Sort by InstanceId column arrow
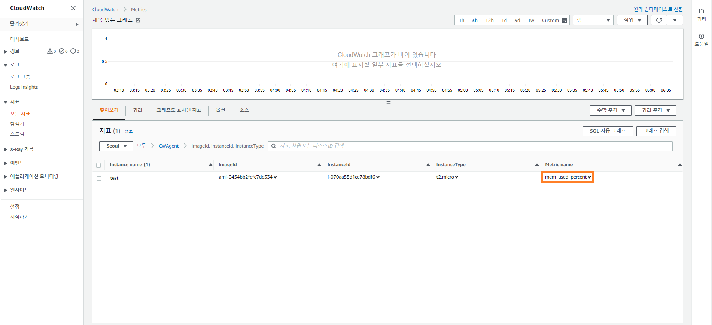The height and width of the screenshot is (325, 712). pos(428,165)
